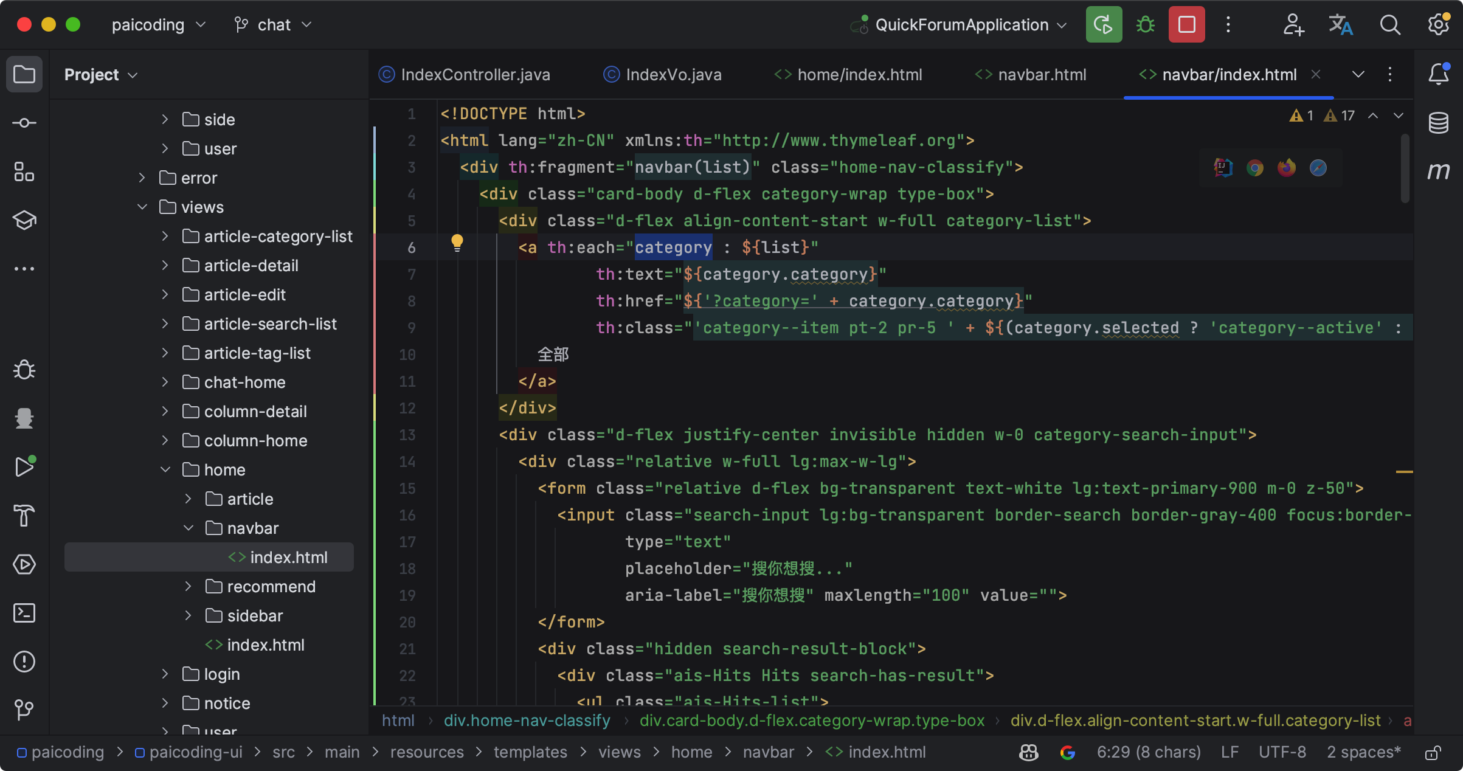Click UTF-8 encoding in status bar
The width and height of the screenshot is (1463, 771).
(x=1282, y=752)
